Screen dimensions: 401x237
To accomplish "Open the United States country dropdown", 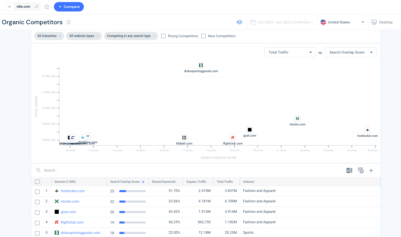I will (342, 22).
